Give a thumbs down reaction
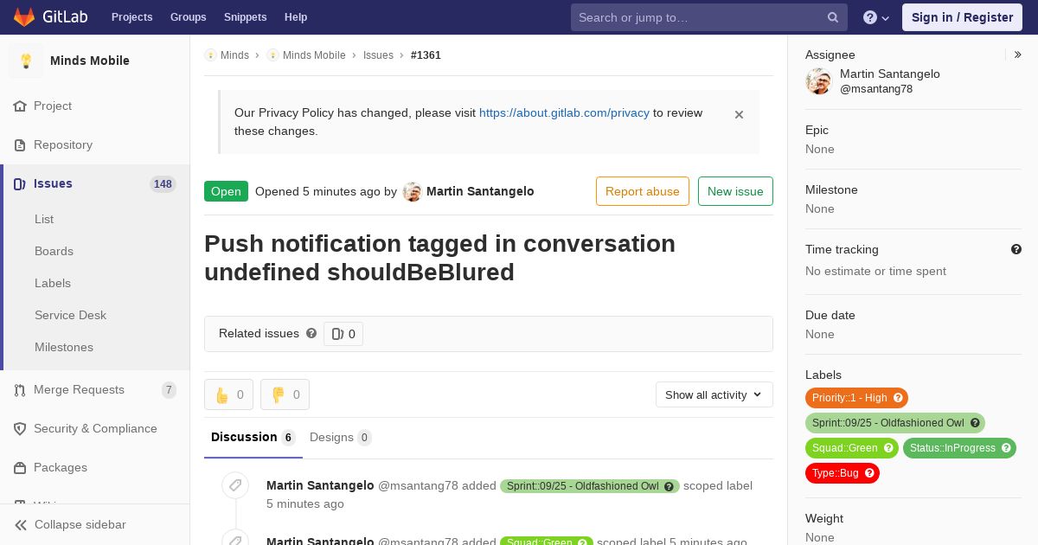Image resolution: width=1038 pixels, height=545 pixels. click(285, 394)
